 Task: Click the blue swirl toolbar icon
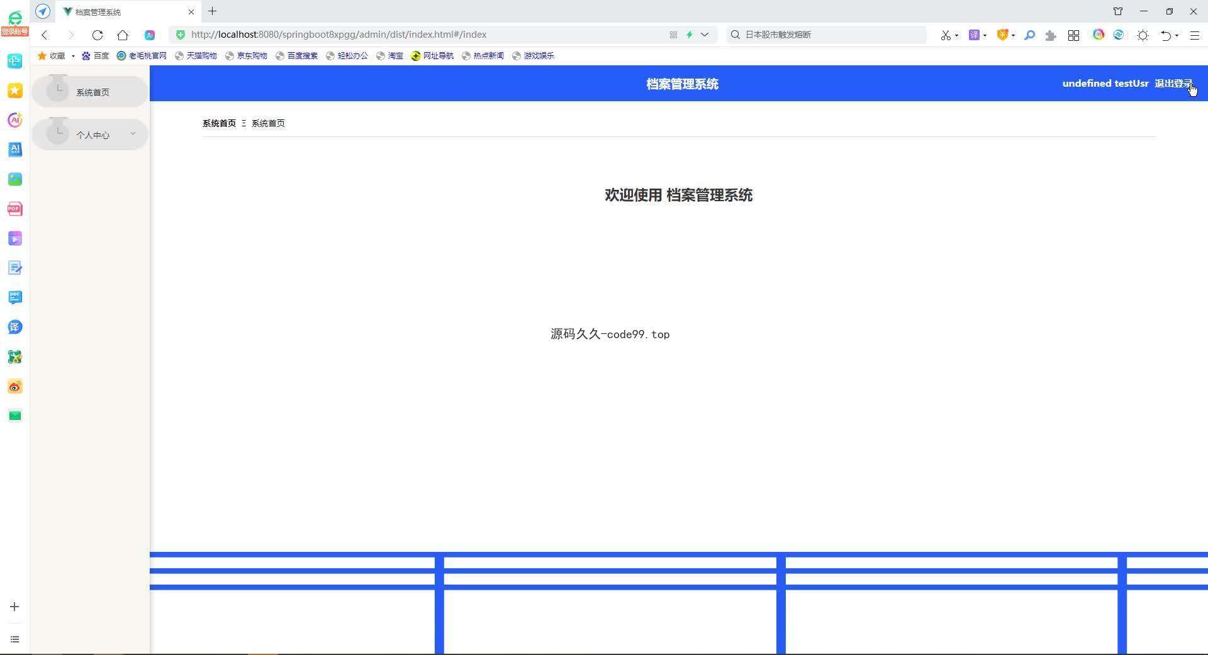point(1119,35)
